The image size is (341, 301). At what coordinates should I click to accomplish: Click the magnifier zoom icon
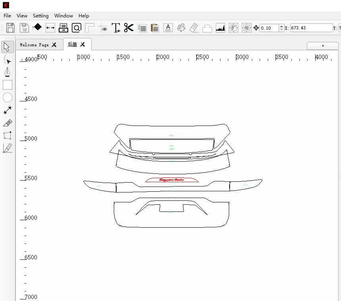click(x=77, y=28)
